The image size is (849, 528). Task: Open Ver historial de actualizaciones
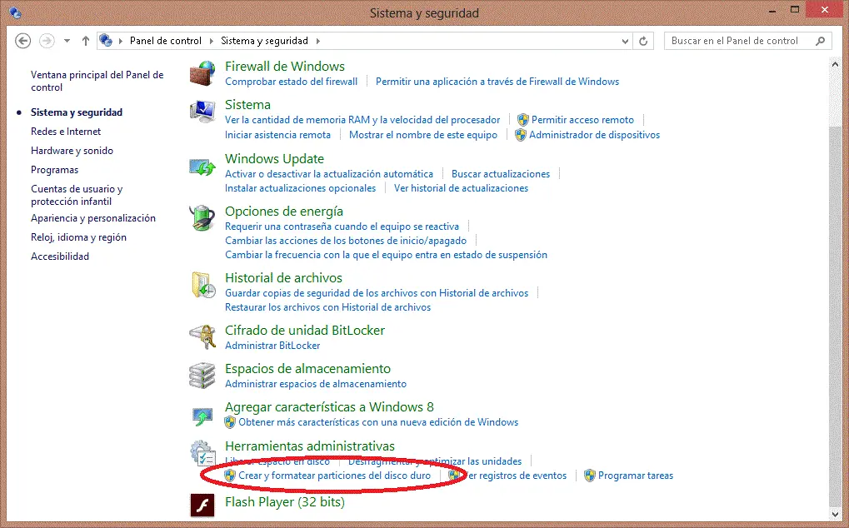point(461,187)
